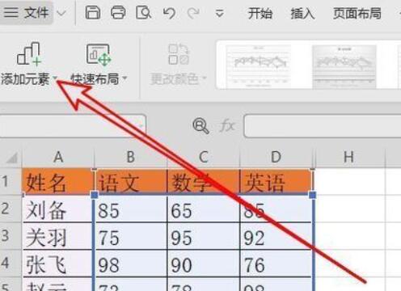
Task: Undo the last action
Action: click(x=169, y=13)
